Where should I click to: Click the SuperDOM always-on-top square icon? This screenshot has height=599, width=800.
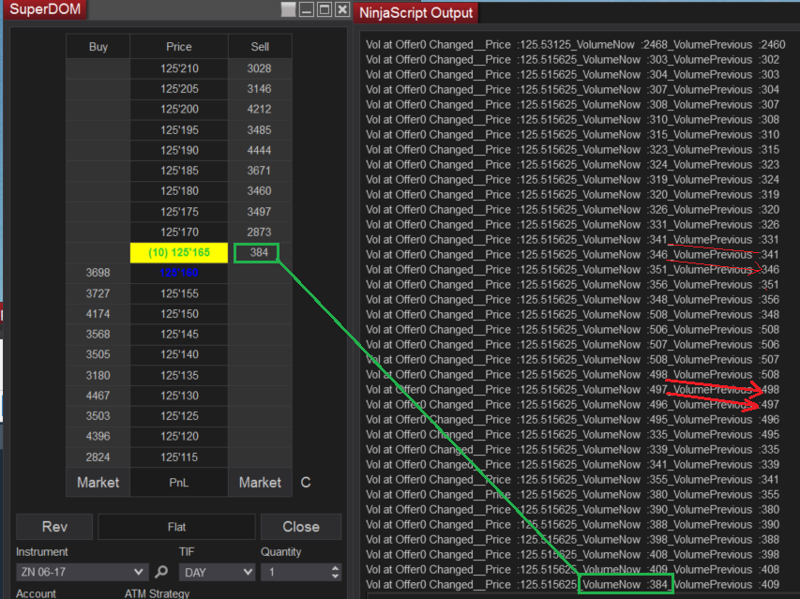tap(288, 9)
